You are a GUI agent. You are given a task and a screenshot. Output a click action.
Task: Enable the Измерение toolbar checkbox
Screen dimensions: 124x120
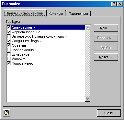click(9, 54)
